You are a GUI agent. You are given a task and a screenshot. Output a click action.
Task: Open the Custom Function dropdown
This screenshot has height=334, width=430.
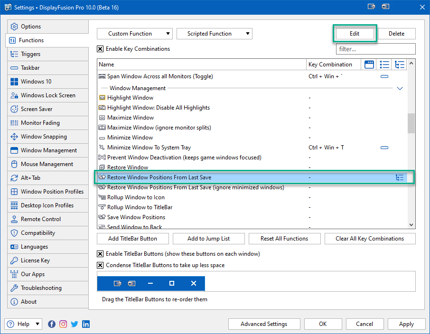click(x=135, y=34)
